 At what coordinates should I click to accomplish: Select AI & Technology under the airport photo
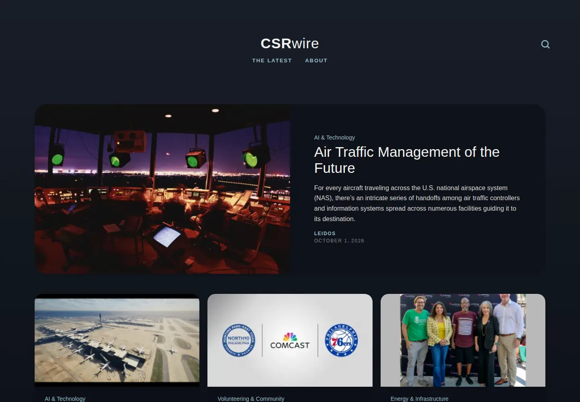coord(65,399)
